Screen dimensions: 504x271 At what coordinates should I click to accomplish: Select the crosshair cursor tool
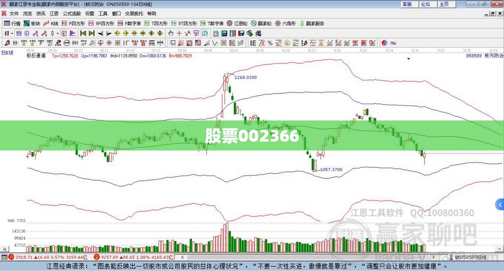click(179, 33)
